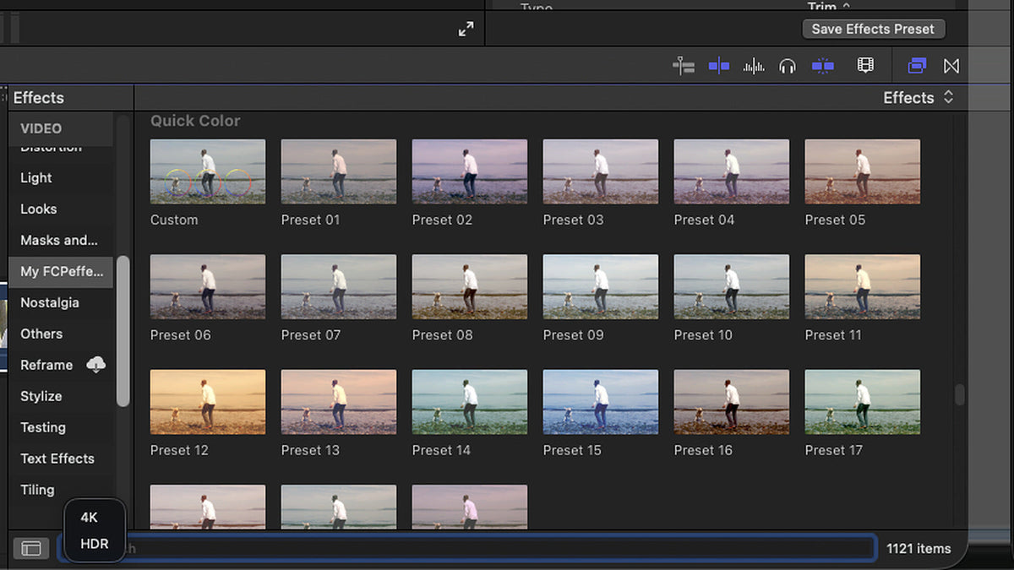Click gray pin-and-bars icon left of skimming
This screenshot has width=1014, height=570.
tap(684, 66)
